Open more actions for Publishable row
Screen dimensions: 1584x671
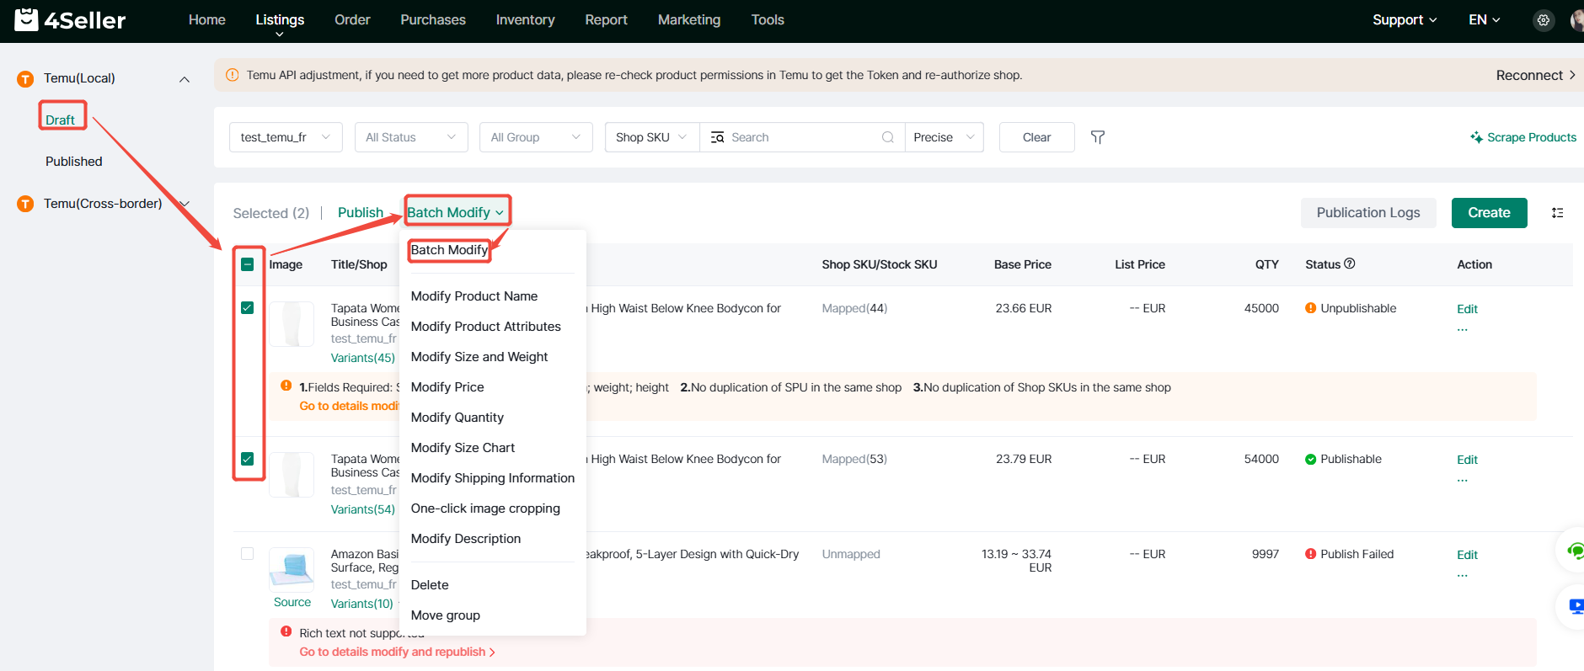(x=1462, y=480)
